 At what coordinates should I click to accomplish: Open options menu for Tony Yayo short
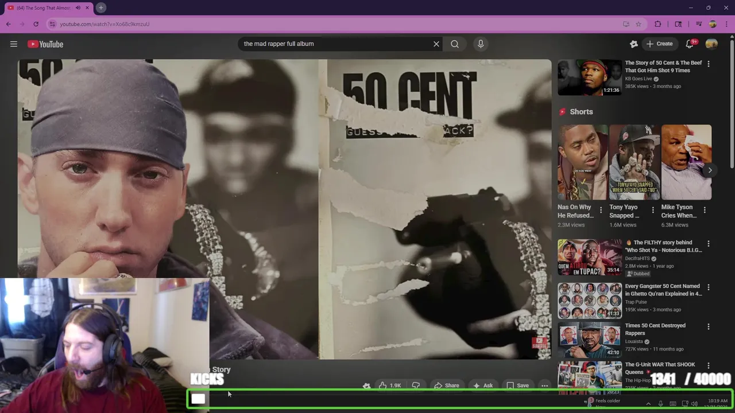652,210
